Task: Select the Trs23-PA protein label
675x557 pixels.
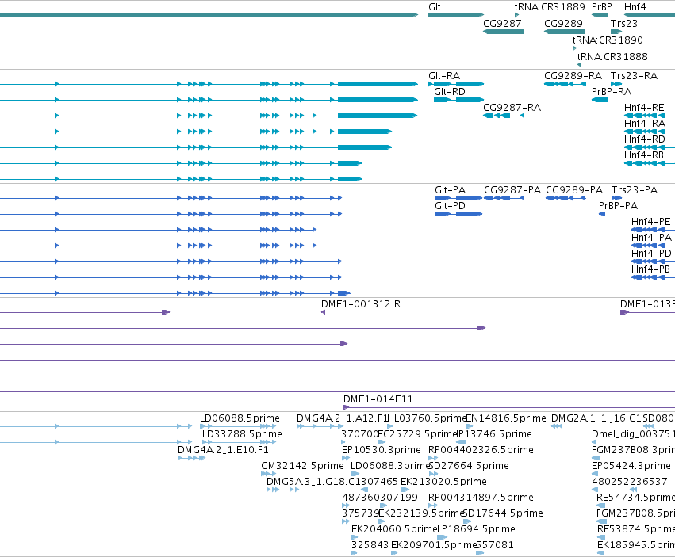Action: (635, 190)
